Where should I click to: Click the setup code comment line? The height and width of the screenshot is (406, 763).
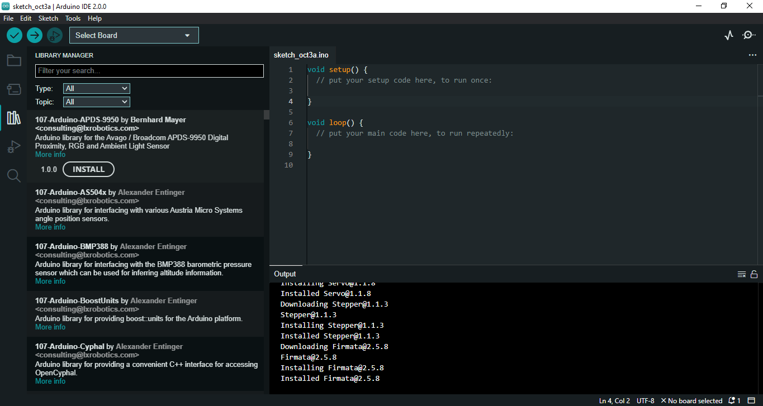coord(404,80)
